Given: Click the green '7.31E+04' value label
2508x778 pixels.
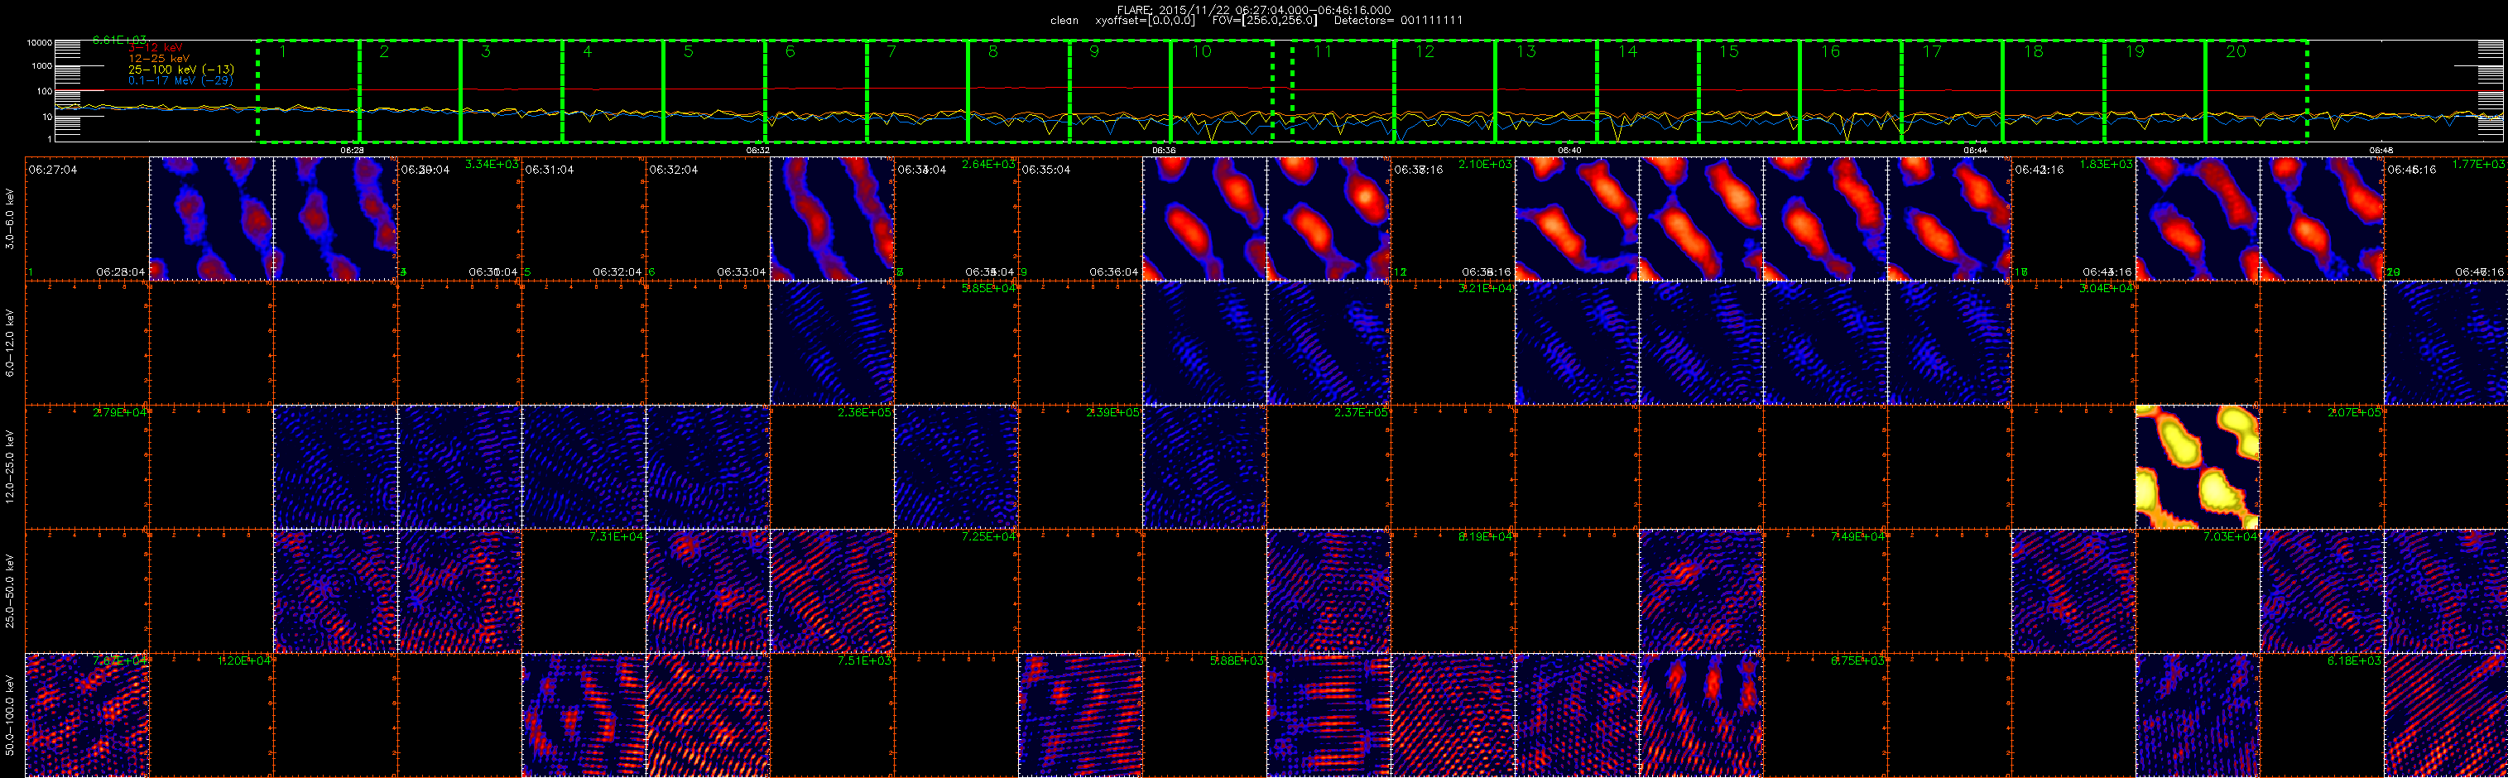Looking at the screenshot, I should click(x=617, y=536).
